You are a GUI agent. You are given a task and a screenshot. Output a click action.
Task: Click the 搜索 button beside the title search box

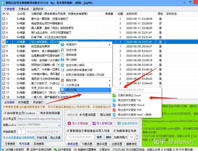coord(99,137)
